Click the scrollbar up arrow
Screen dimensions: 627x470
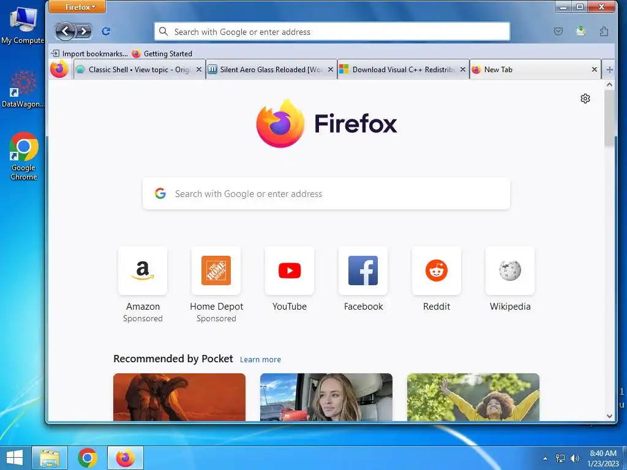[x=609, y=84]
